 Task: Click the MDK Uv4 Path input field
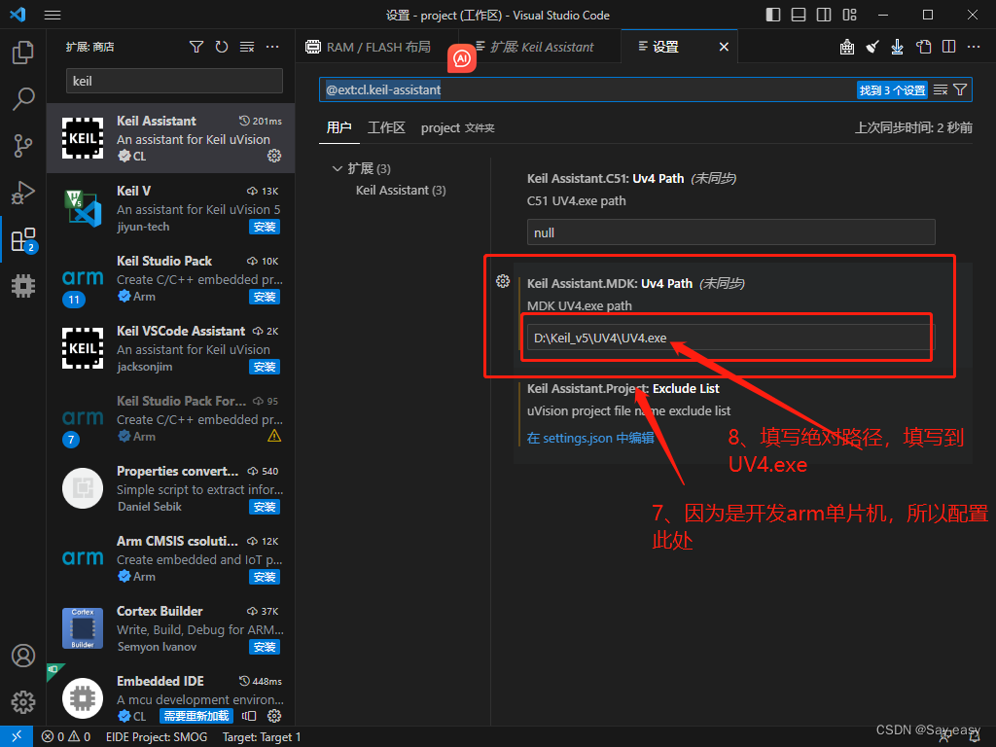(x=730, y=338)
